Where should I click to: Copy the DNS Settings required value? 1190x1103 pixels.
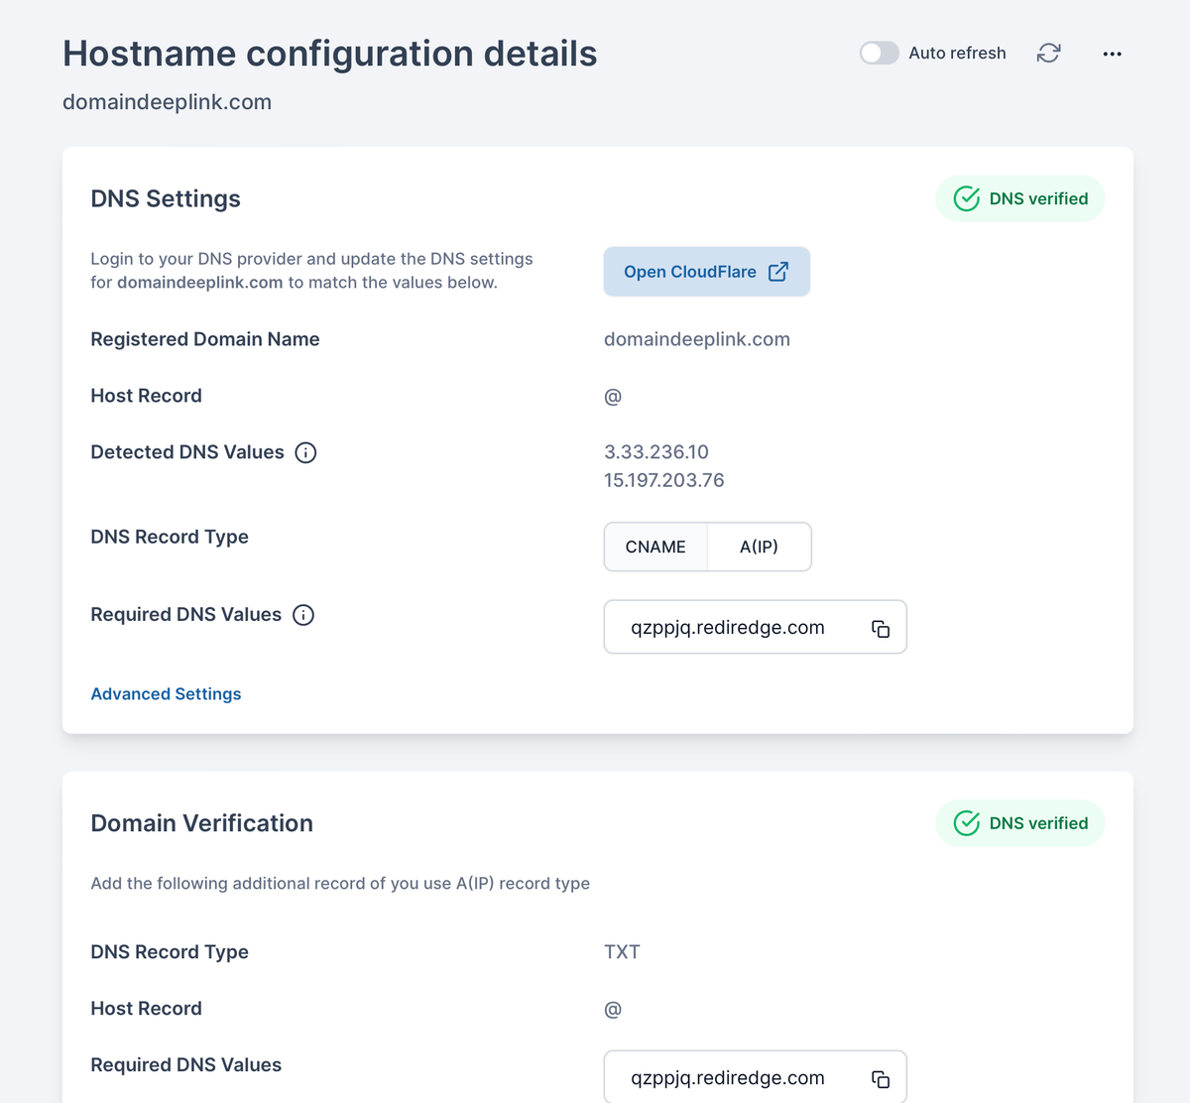(x=881, y=629)
